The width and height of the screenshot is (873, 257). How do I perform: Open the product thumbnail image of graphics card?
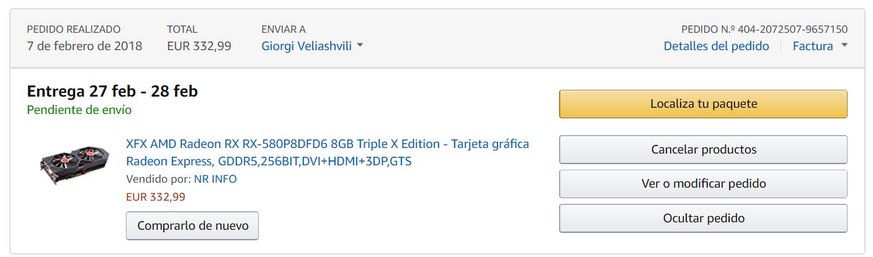(71, 161)
